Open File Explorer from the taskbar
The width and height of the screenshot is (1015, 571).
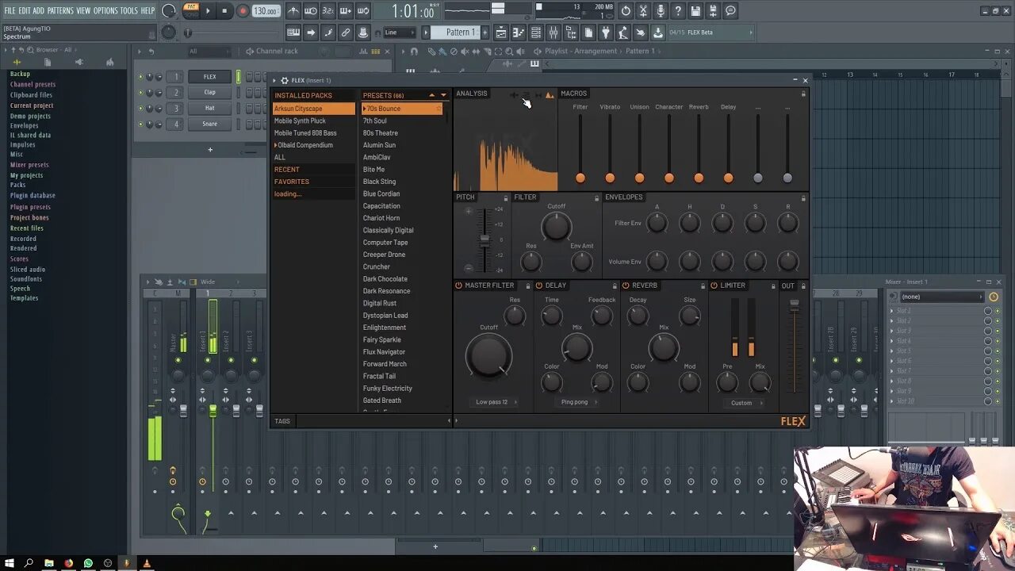pyautogui.click(x=48, y=563)
